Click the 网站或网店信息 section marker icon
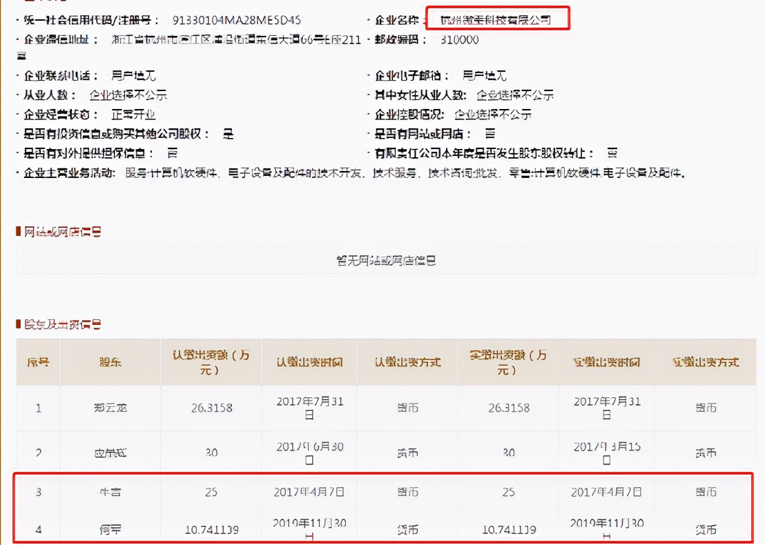This screenshot has height=545, width=765. pos(19,232)
